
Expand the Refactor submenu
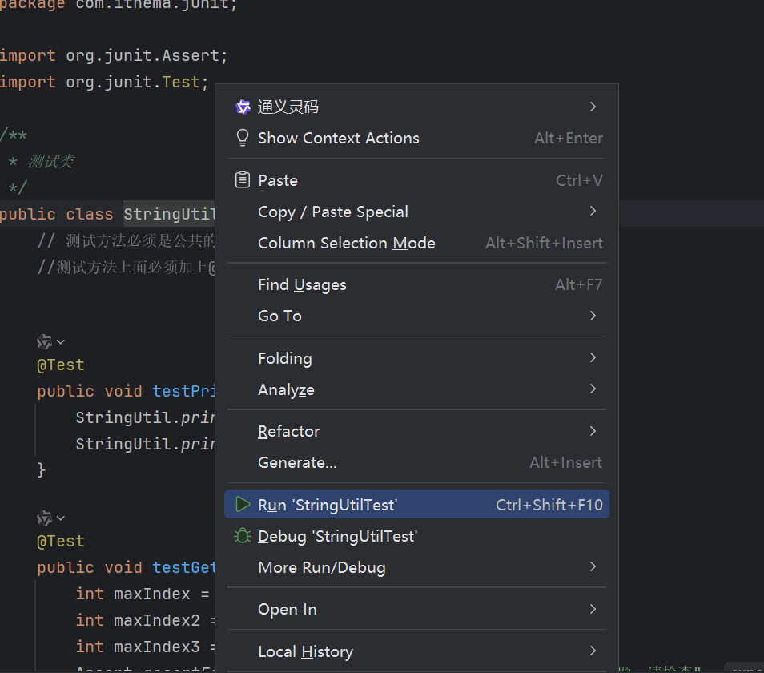[593, 431]
